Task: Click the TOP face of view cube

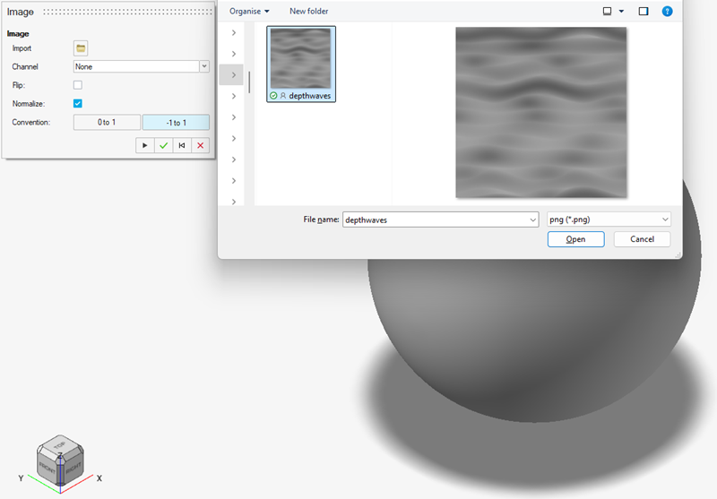Action: pyautogui.click(x=60, y=444)
